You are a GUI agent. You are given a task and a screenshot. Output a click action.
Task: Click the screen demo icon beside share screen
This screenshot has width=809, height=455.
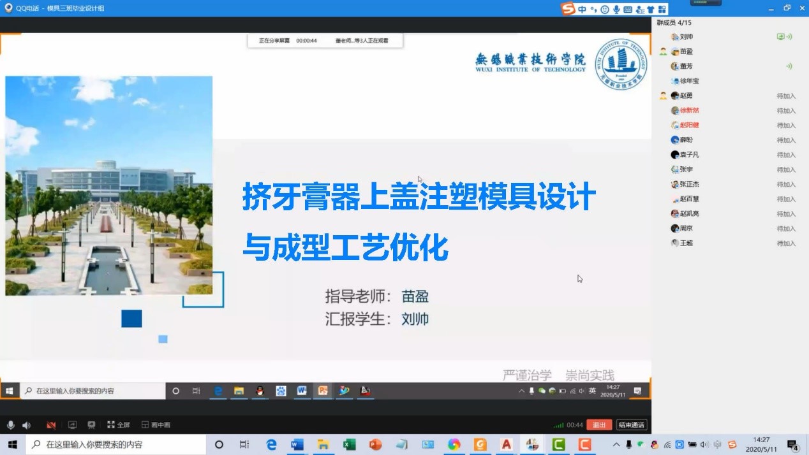click(x=91, y=425)
